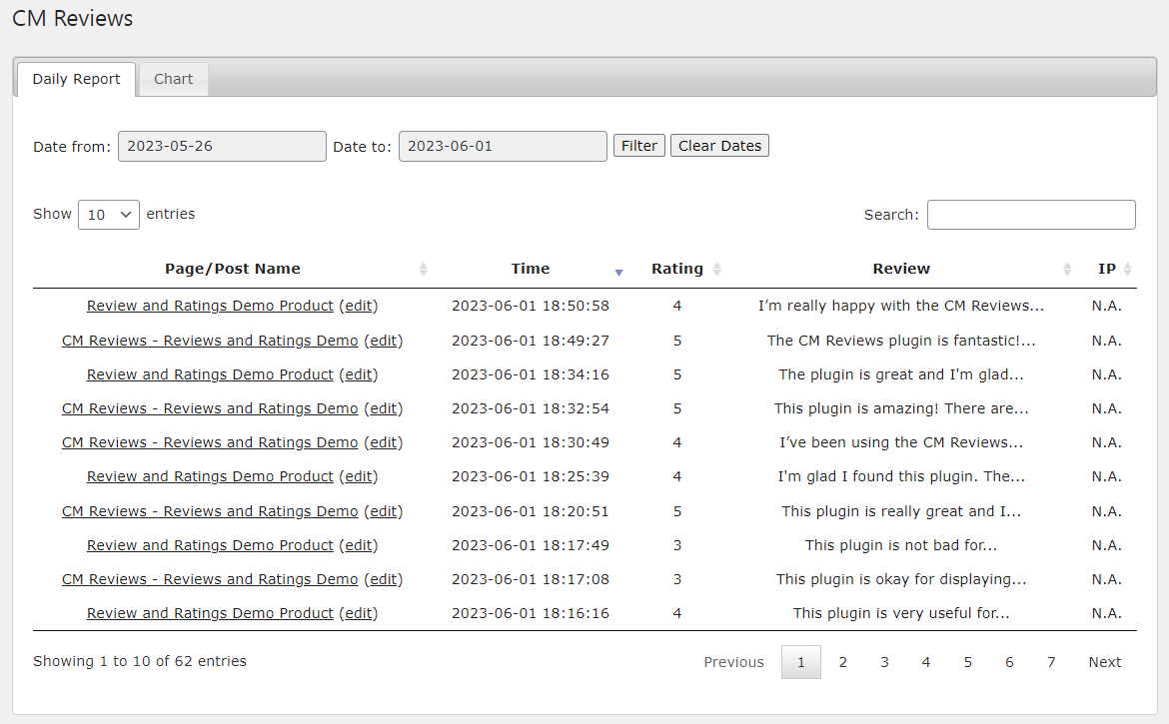
Task: Click the timestamp 2023-06-01 18:50:58
Action: point(531,306)
